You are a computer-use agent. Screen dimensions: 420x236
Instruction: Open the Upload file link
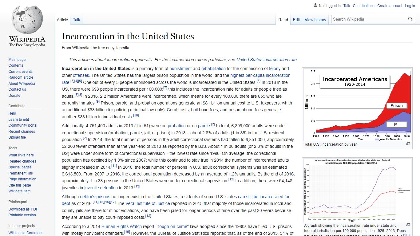coord(17,137)
